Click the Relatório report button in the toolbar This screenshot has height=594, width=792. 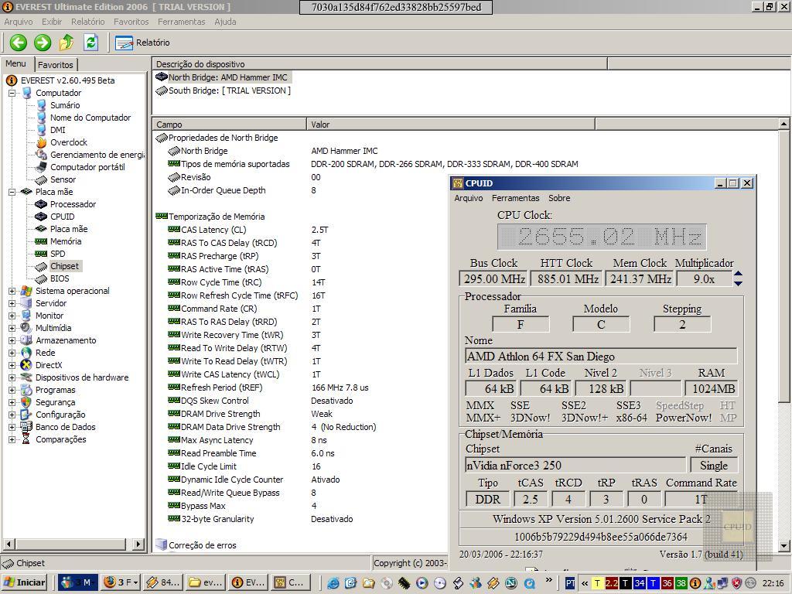point(142,43)
